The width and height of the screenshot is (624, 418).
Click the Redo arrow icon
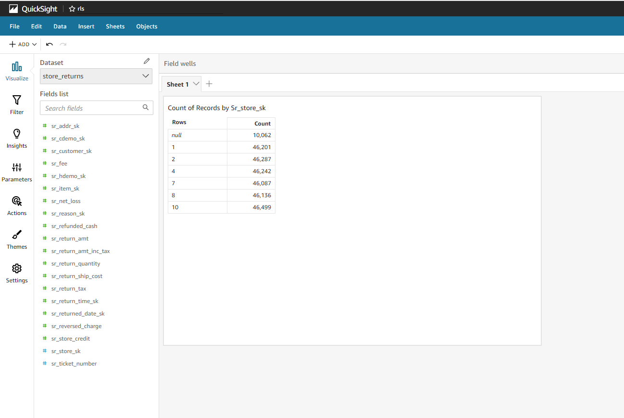pyautogui.click(x=62, y=44)
